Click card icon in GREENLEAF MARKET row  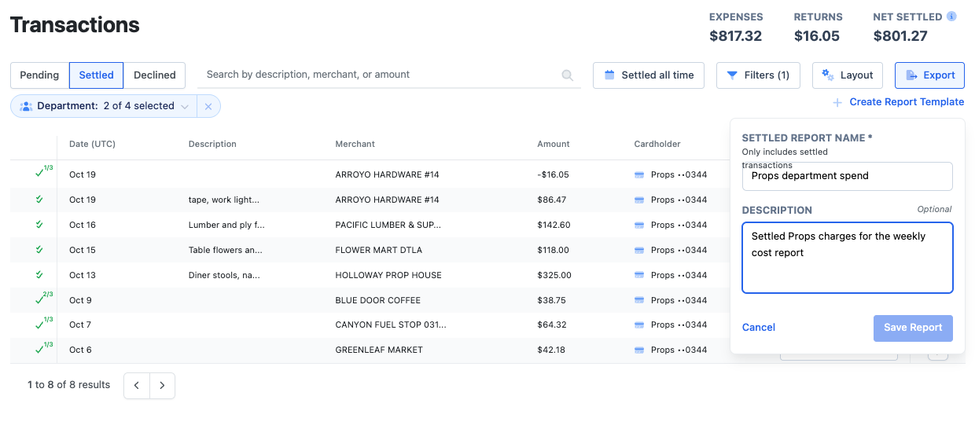639,350
